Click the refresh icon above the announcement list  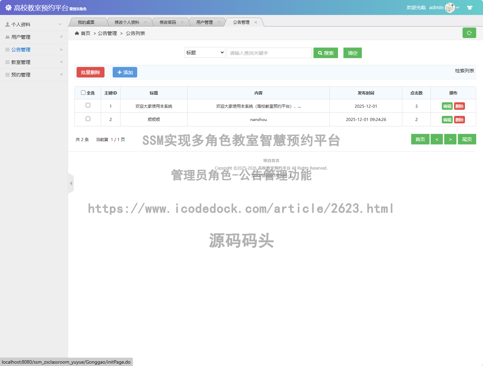tap(469, 33)
